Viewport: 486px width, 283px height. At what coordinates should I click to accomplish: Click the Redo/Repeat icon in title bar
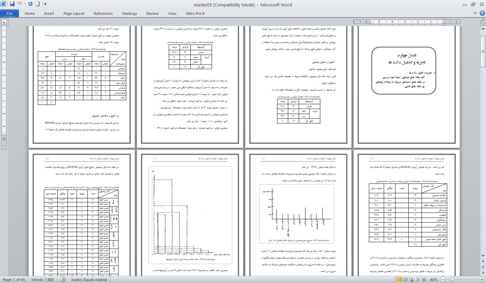30,4
